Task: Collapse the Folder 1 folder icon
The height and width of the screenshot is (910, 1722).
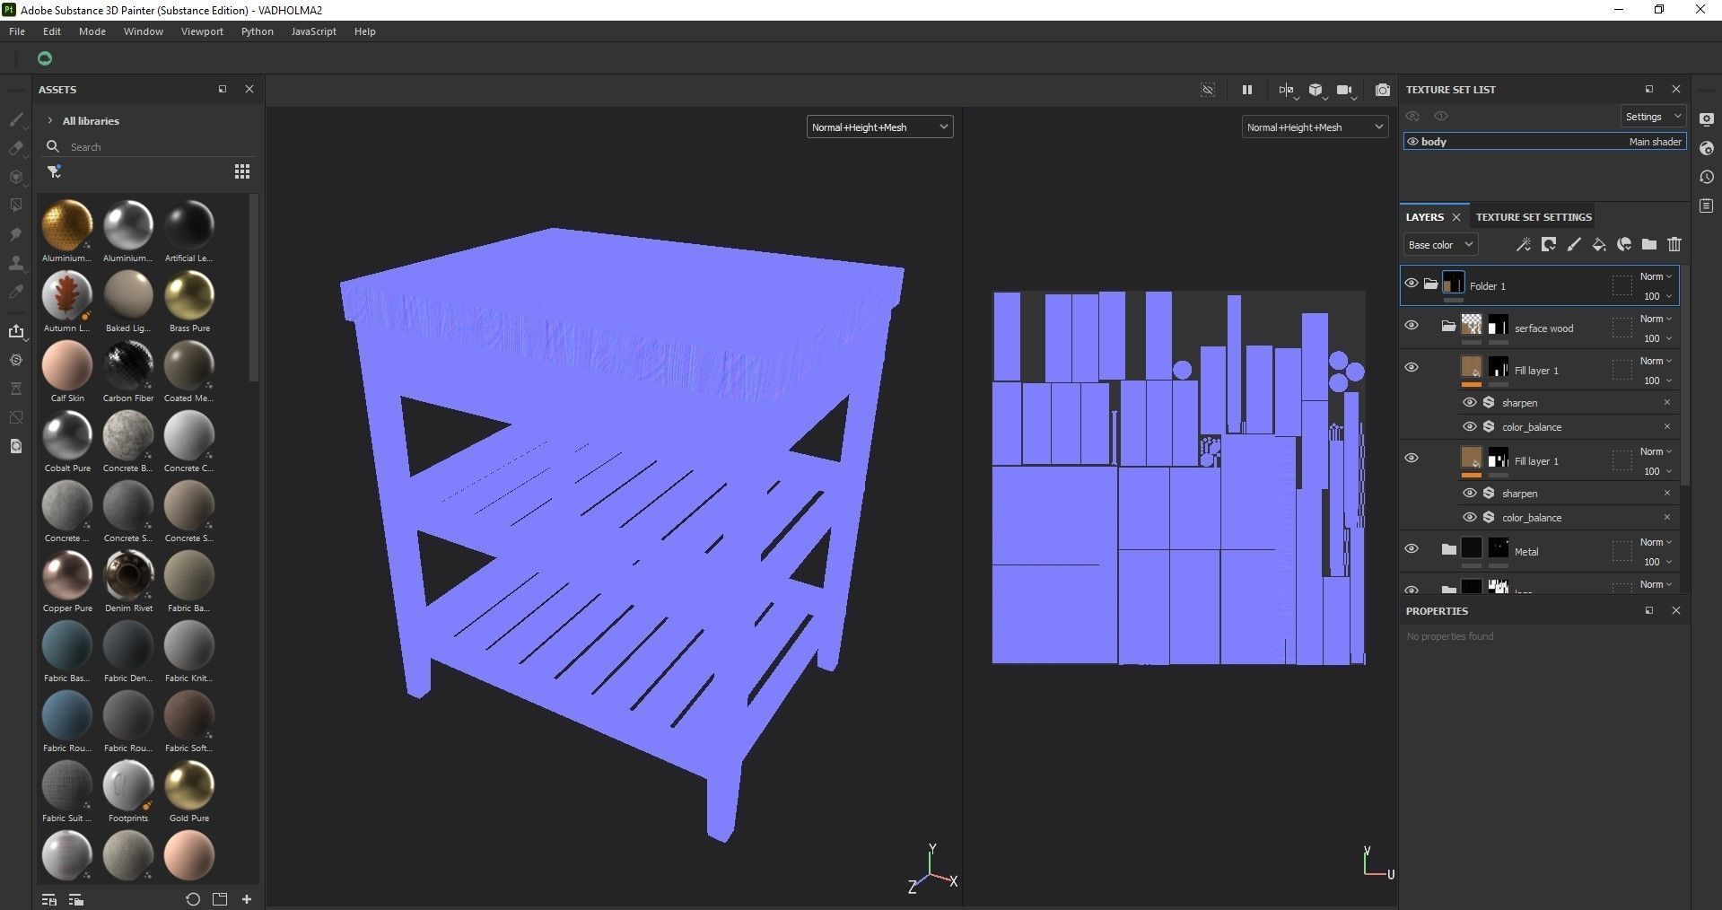Action: (x=1431, y=284)
